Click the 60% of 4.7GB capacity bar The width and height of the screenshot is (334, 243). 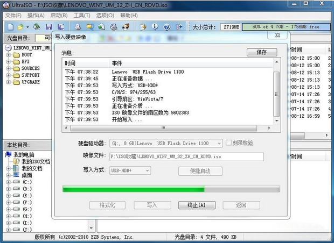click(x=286, y=27)
